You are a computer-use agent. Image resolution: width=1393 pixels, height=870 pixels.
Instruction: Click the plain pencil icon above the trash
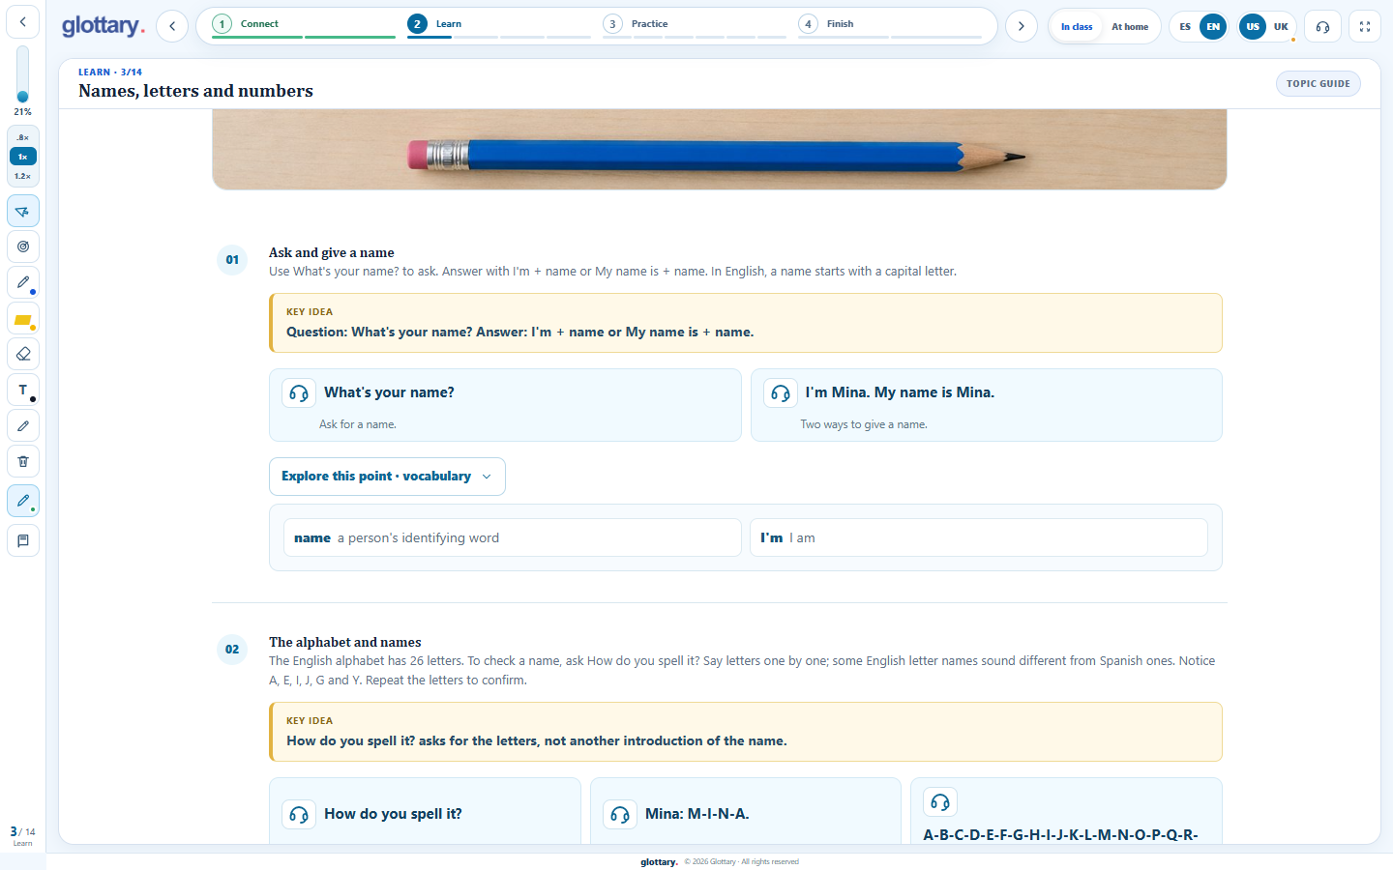[x=23, y=425]
